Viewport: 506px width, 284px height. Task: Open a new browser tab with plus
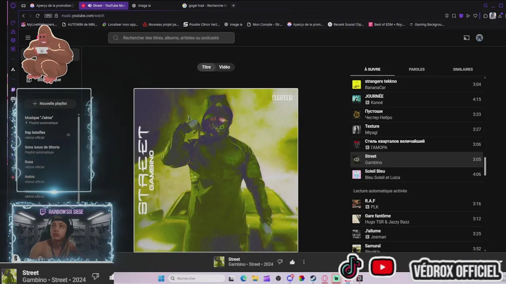pos(233,6)
